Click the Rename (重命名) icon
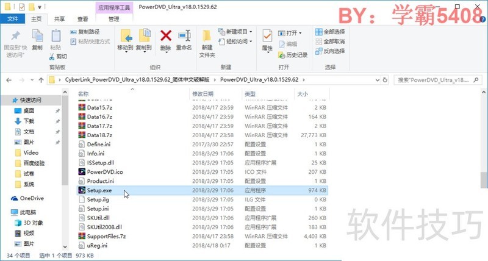The image size is (488, 261). click(x=184, y=35)
